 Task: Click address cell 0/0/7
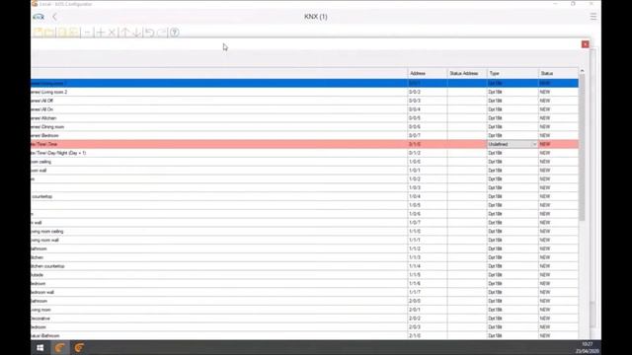coord(428,136)
